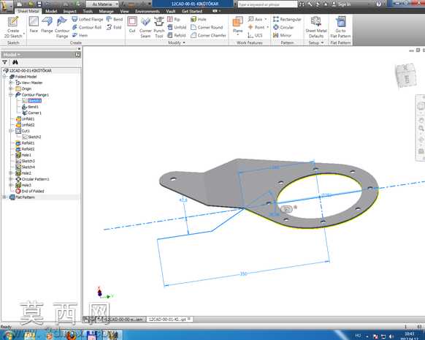Viewport: 425px width, 340px height.
Task: Activate the Fold tool
Action: click(x=114, y=27)
